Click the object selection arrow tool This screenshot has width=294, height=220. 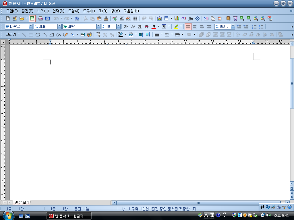(98, 34)
